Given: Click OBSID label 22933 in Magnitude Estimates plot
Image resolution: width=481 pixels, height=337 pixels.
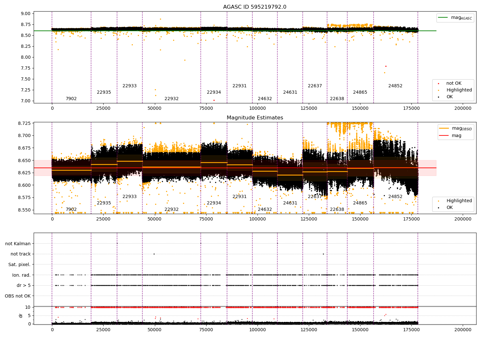Looking at the screenshot, I should (130, 197).
